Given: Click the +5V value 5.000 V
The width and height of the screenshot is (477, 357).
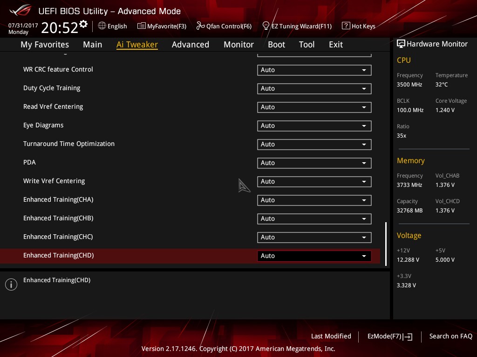Looking at the screenshot, I should 445,260.
